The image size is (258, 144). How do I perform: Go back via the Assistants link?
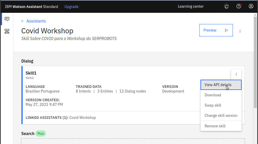(x=36, y=21)
